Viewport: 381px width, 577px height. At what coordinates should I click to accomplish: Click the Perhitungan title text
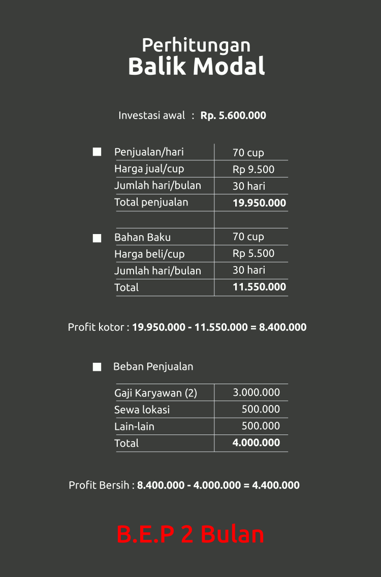point(196,46)
